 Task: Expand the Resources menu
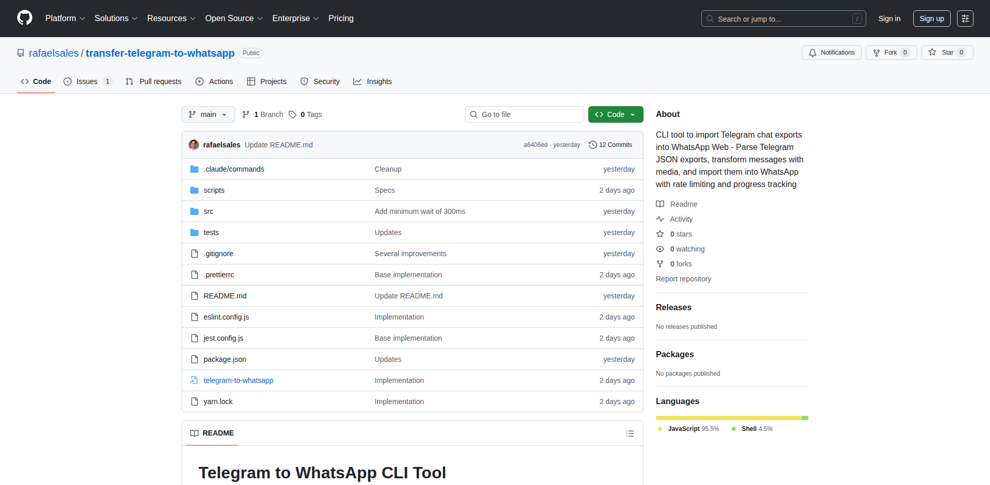[171, 19]
